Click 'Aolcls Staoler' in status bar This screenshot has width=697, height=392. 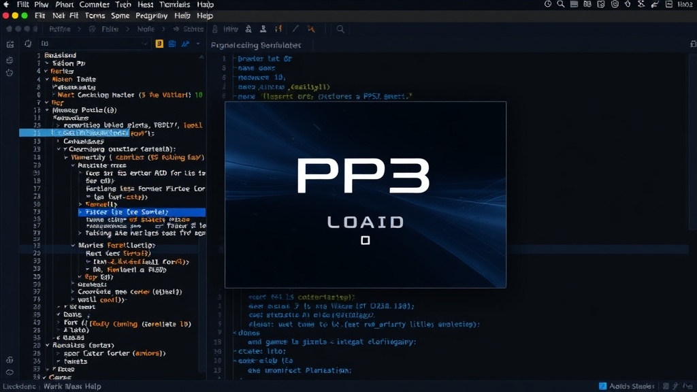tap(632, 387)
